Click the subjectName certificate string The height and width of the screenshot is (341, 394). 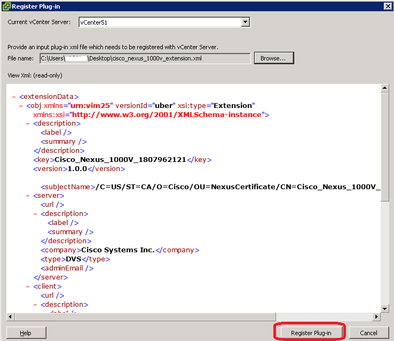click(238, 187)
